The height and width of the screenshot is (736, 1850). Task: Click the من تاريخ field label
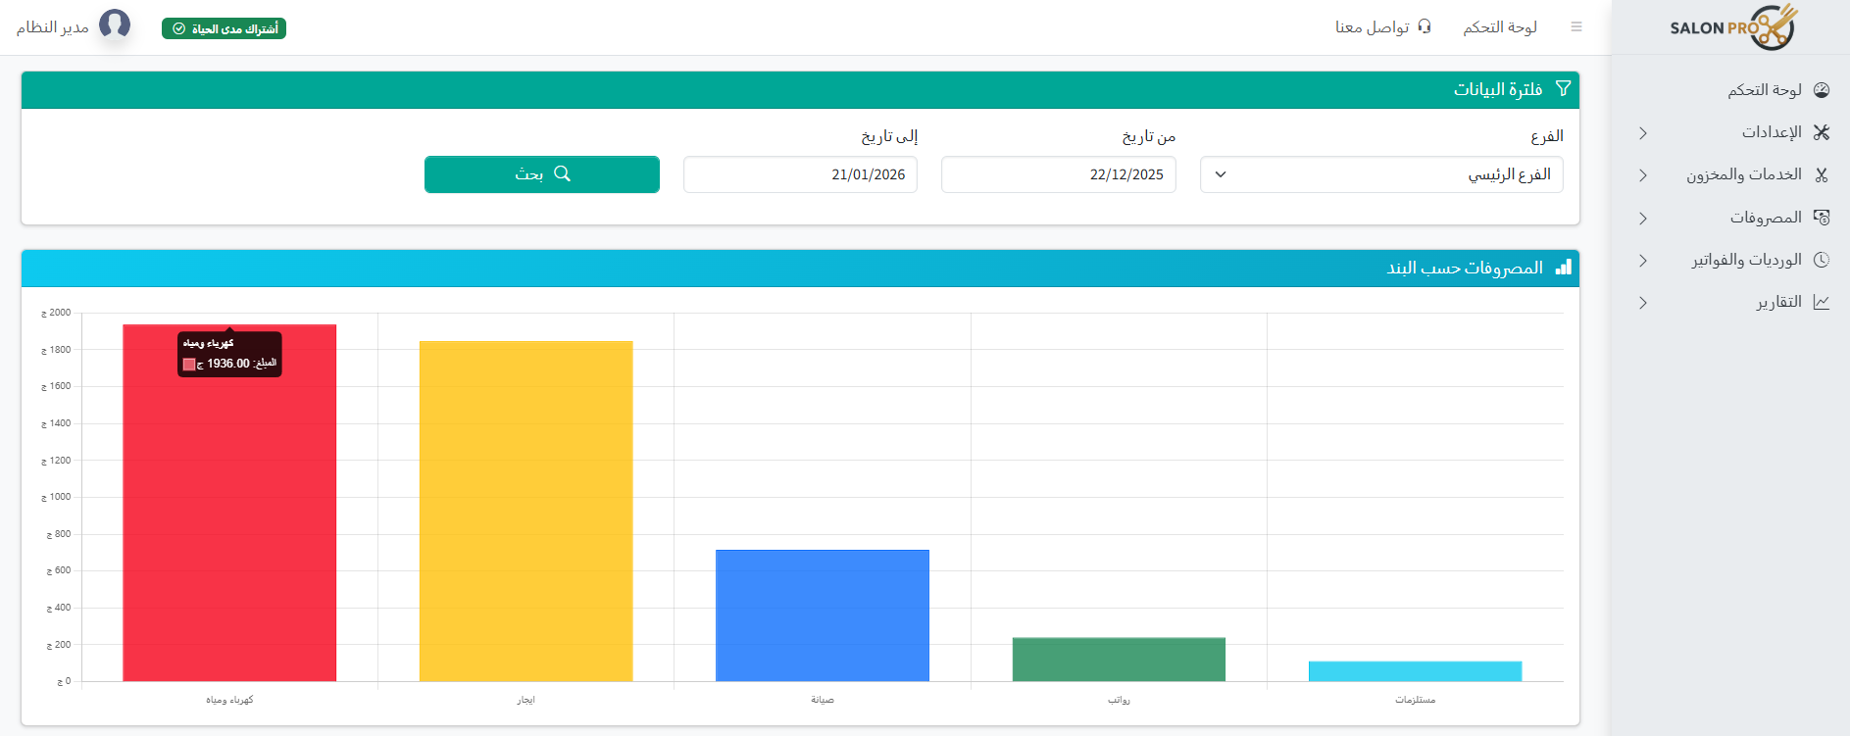(1149, 136)
